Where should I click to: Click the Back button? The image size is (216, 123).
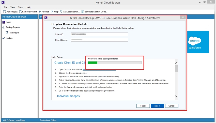pos(143,106)
